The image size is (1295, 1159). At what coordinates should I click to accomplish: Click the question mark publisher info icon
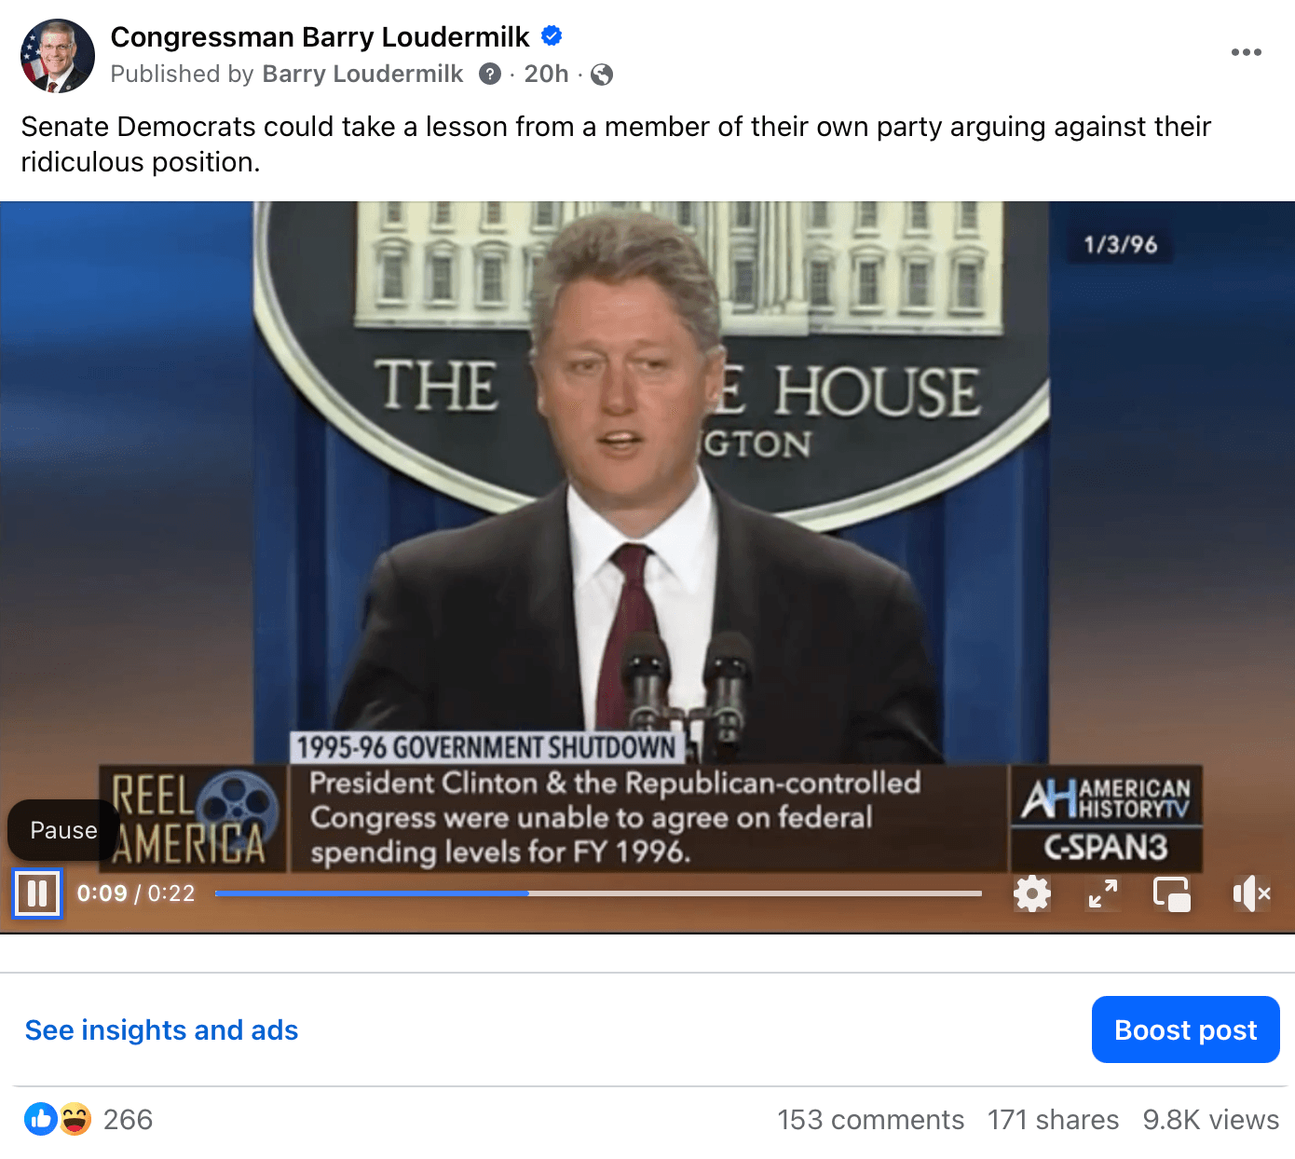(x=490, y=74)
